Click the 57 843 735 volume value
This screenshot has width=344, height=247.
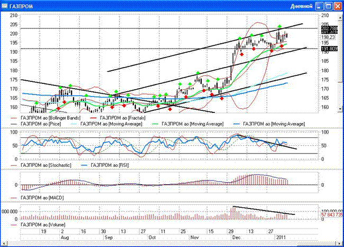click(x=332, y=215)
